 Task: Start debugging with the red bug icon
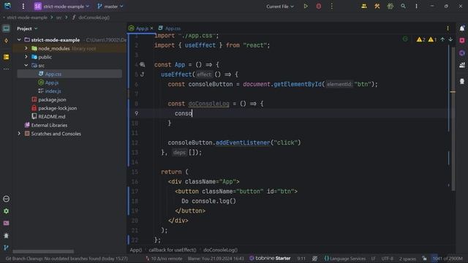pos(319,7)
